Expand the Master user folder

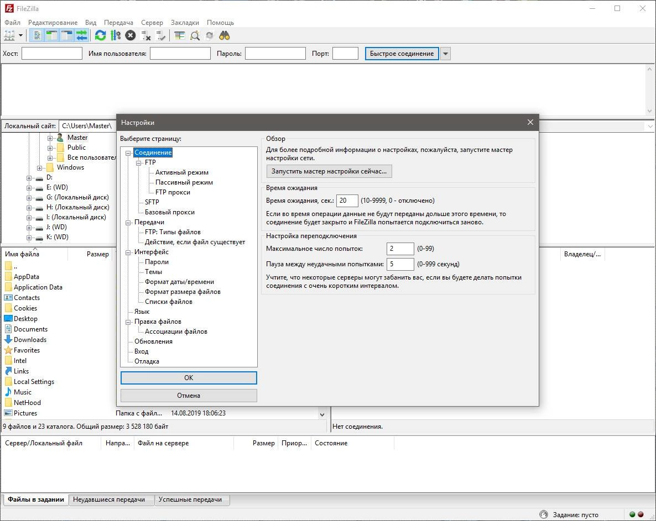pos(50,138)
